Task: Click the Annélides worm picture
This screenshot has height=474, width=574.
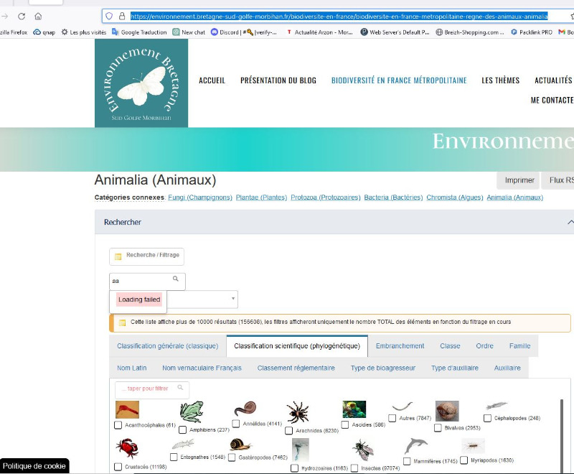Action: (245, 409)
